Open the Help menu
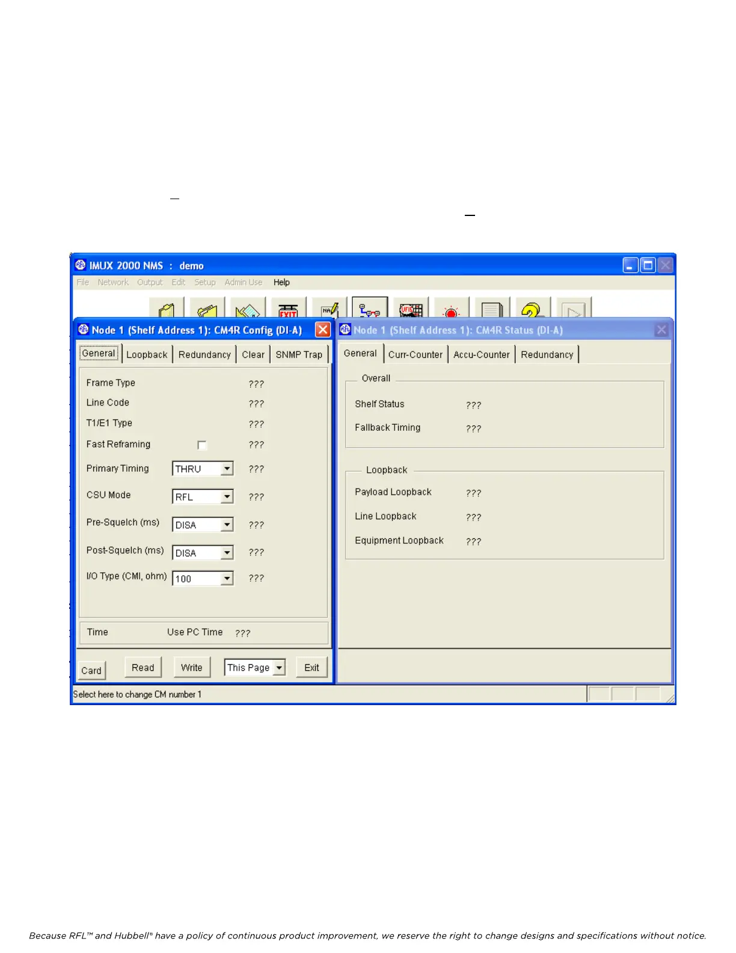Viewport: 736px width, 953px height. pyautogui.click(x=281, y=282)
